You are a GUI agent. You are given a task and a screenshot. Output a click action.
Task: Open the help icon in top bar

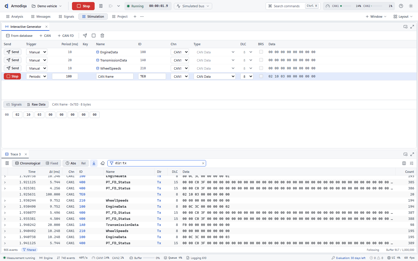click(401, 6)
